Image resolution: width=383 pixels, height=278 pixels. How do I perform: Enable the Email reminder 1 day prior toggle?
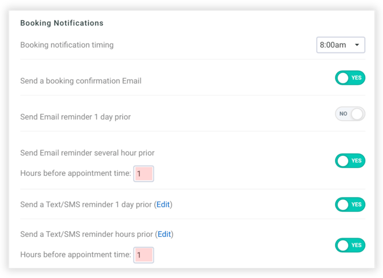tap(350, 114)
